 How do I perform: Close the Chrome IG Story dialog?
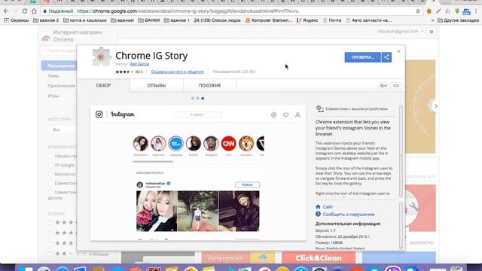(398, 51)
